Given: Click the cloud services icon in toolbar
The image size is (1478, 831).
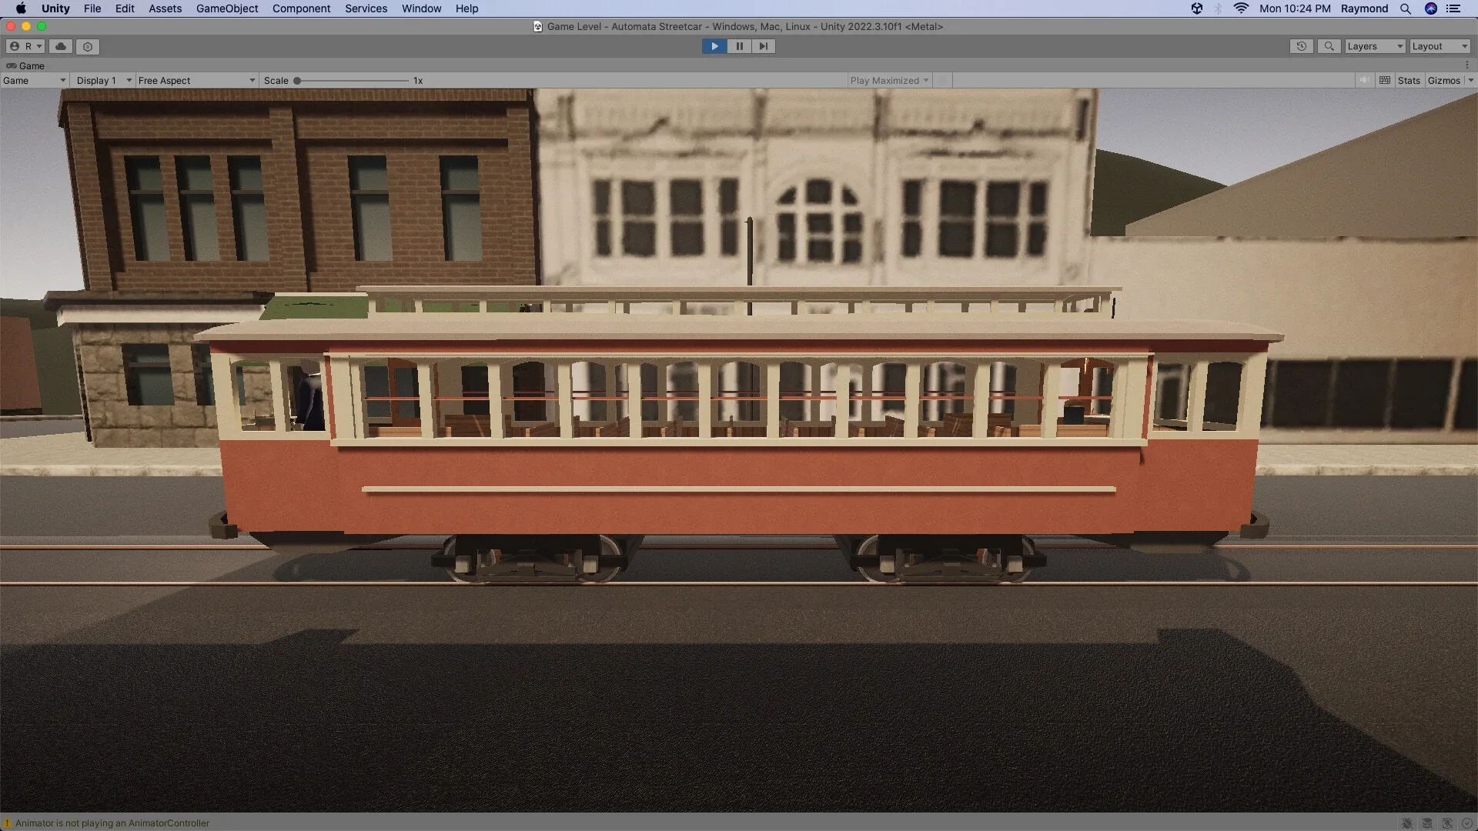Looking at the screenshot, I should coord(61,46).
